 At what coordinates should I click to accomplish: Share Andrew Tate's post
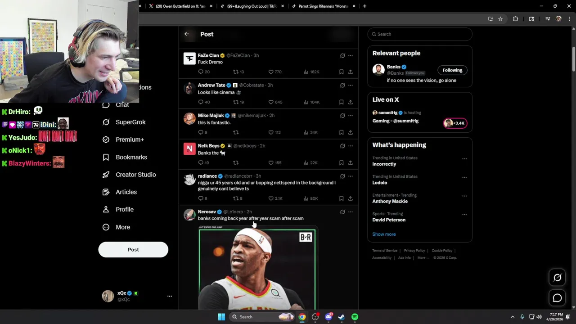pos(350,102)
